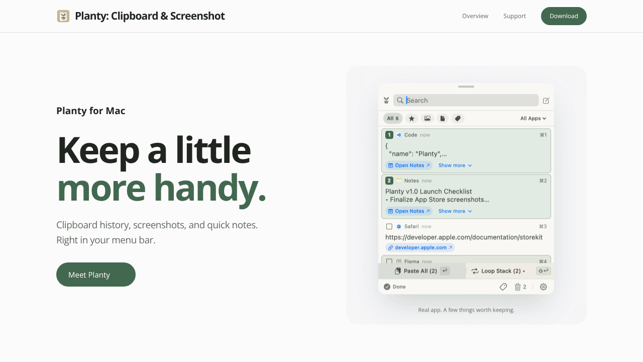Check the Safari clip checkbox

[389, 226]
